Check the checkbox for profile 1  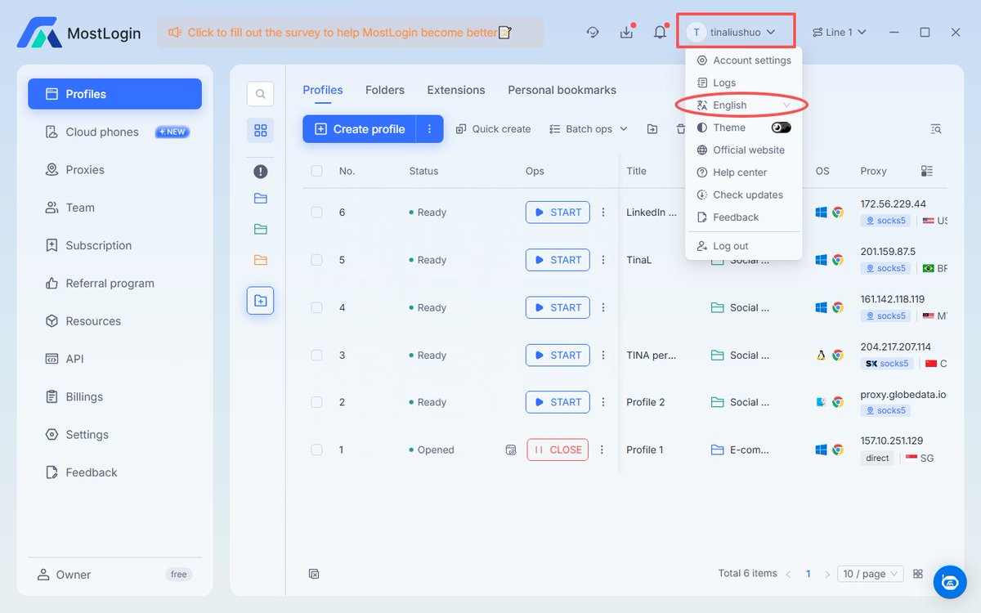316,450
